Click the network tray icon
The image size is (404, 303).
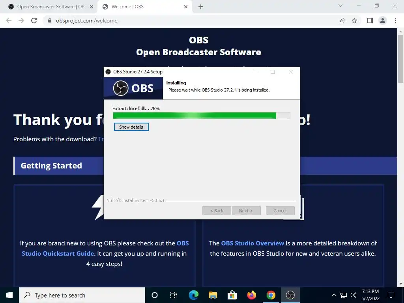[344, 295]
